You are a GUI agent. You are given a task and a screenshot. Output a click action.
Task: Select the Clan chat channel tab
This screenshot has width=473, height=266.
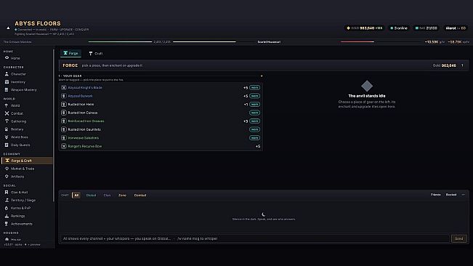click(x=107, y=195)
